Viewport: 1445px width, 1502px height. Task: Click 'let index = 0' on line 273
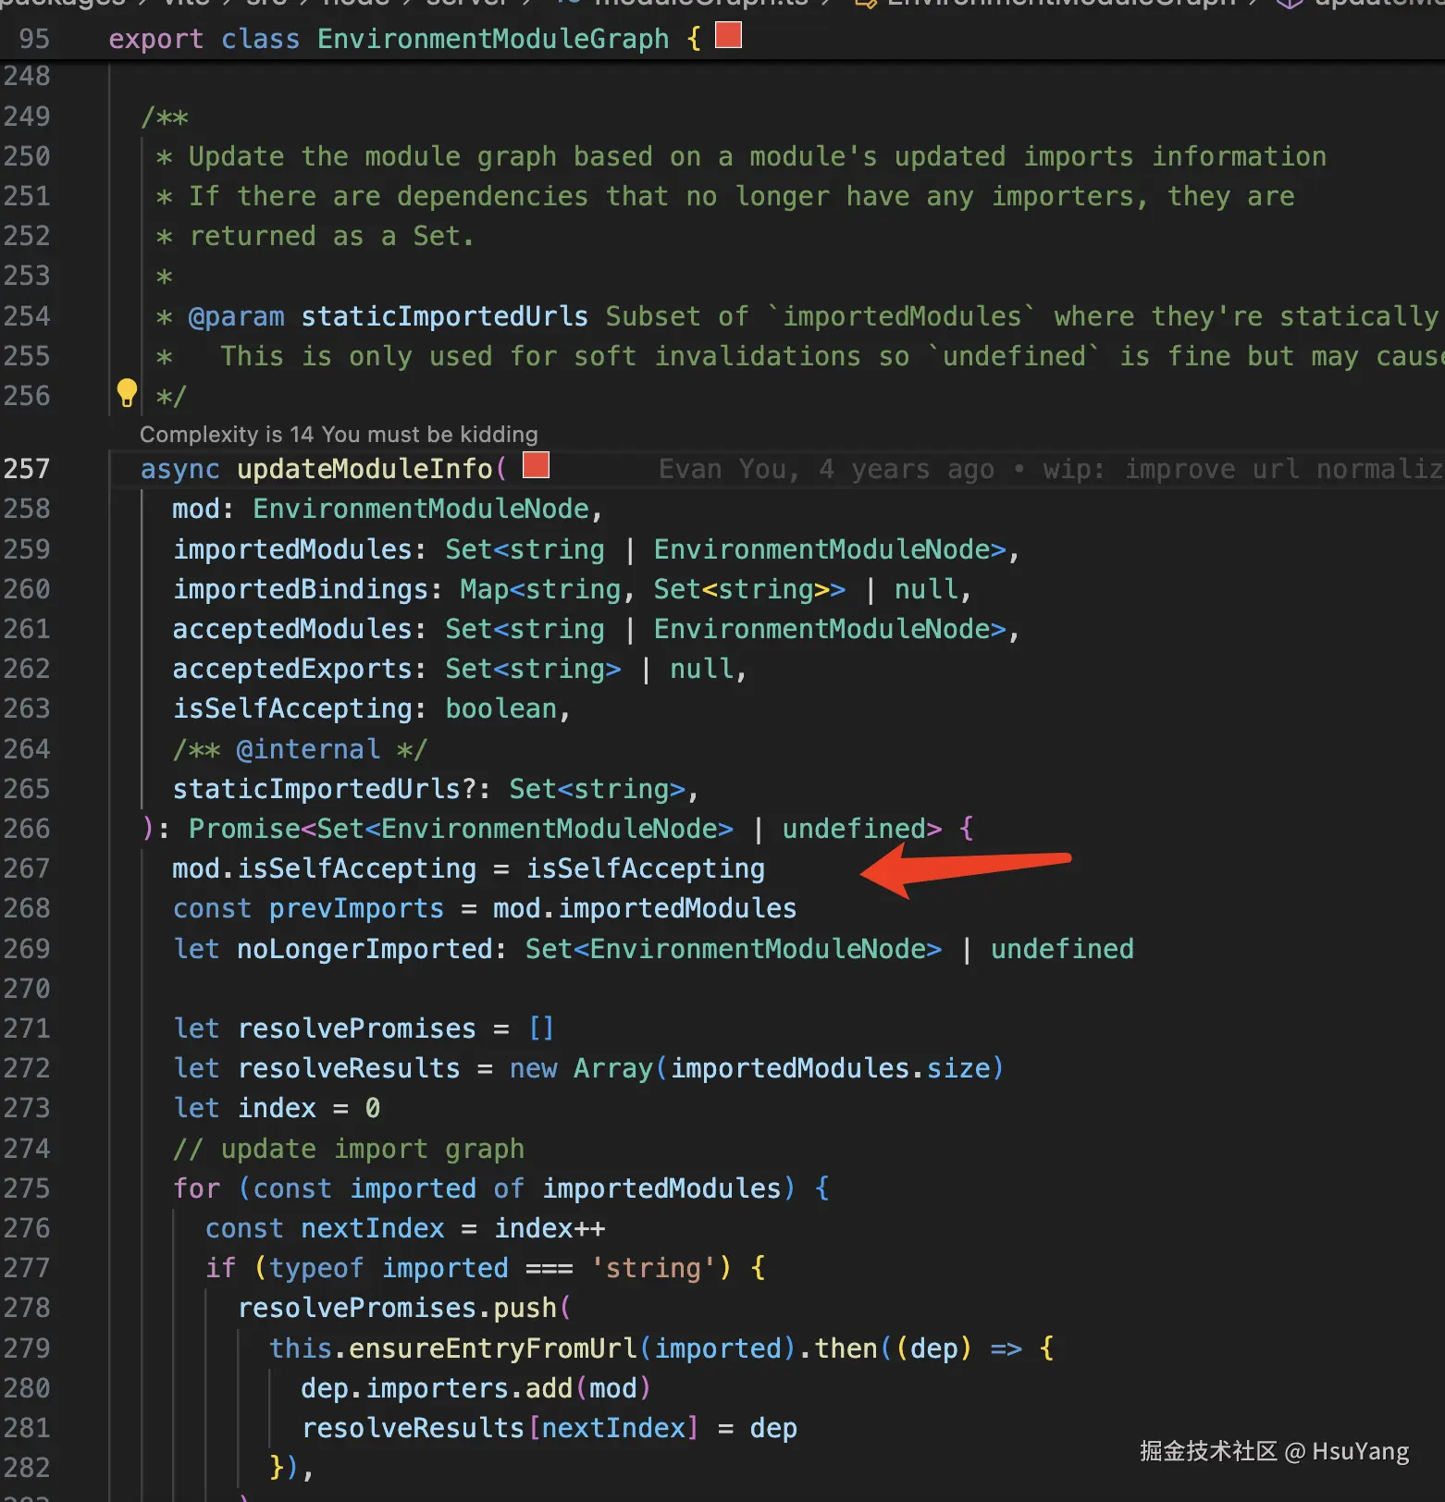pos(277,1108)
